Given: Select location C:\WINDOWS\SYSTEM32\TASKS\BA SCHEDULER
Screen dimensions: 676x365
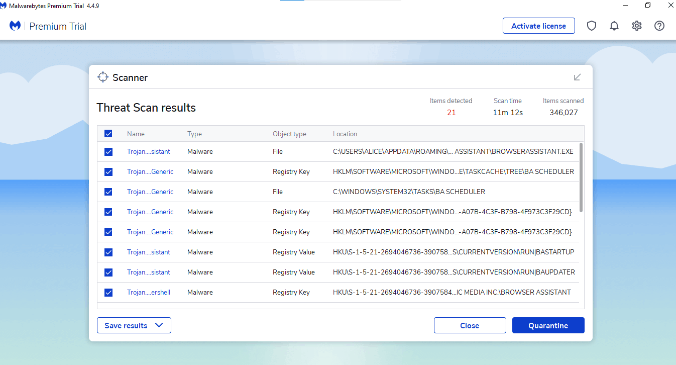Looking at the screenshot, I should tap(409, 192).
